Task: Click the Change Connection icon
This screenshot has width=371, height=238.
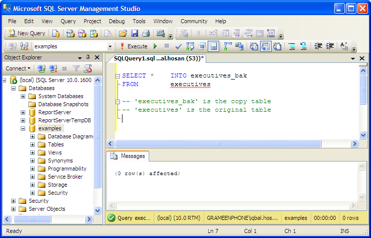Action: (x=24, y=46)
